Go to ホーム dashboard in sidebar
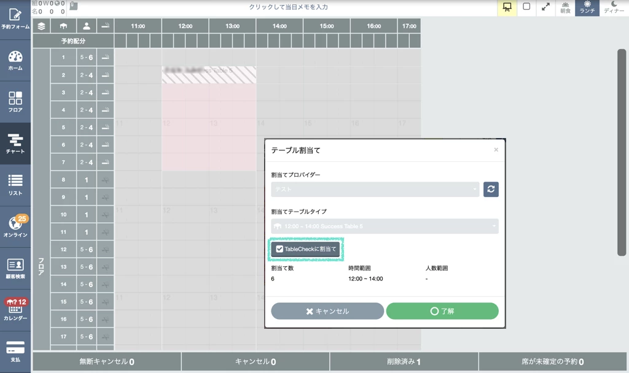This screenshot has width=629, height=373. tap(15, 60)
